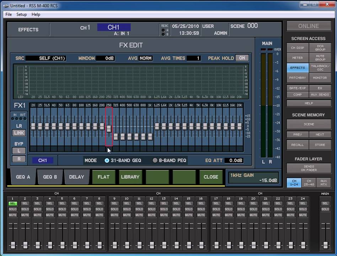The image size is (337, 256).
Task: Switch to the DELAY tab
Action: click(x=76, y=177)
